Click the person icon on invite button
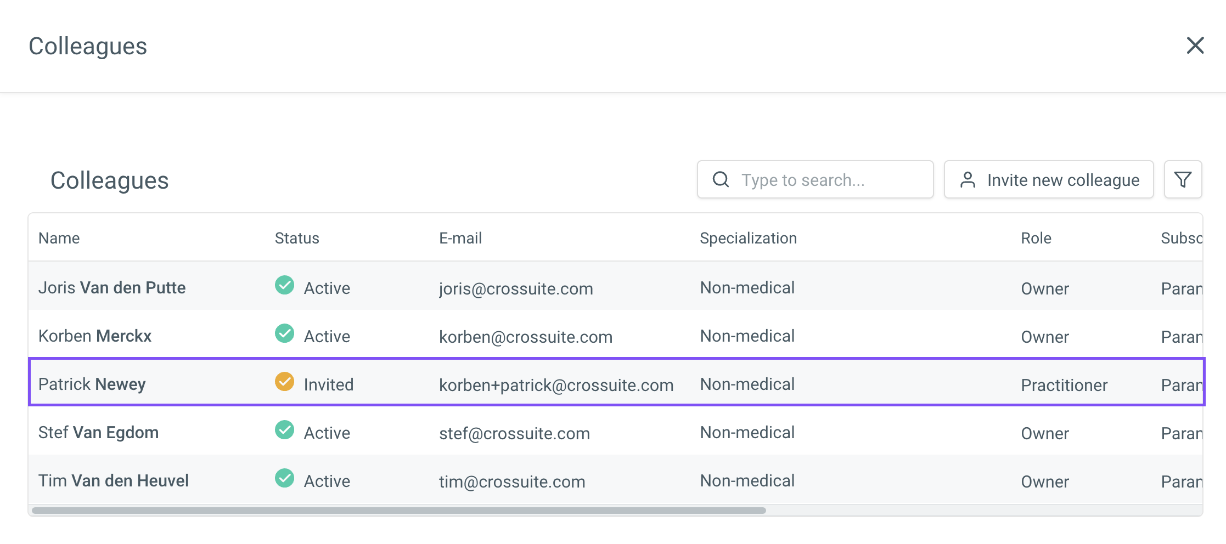 (x=968, y=180)
